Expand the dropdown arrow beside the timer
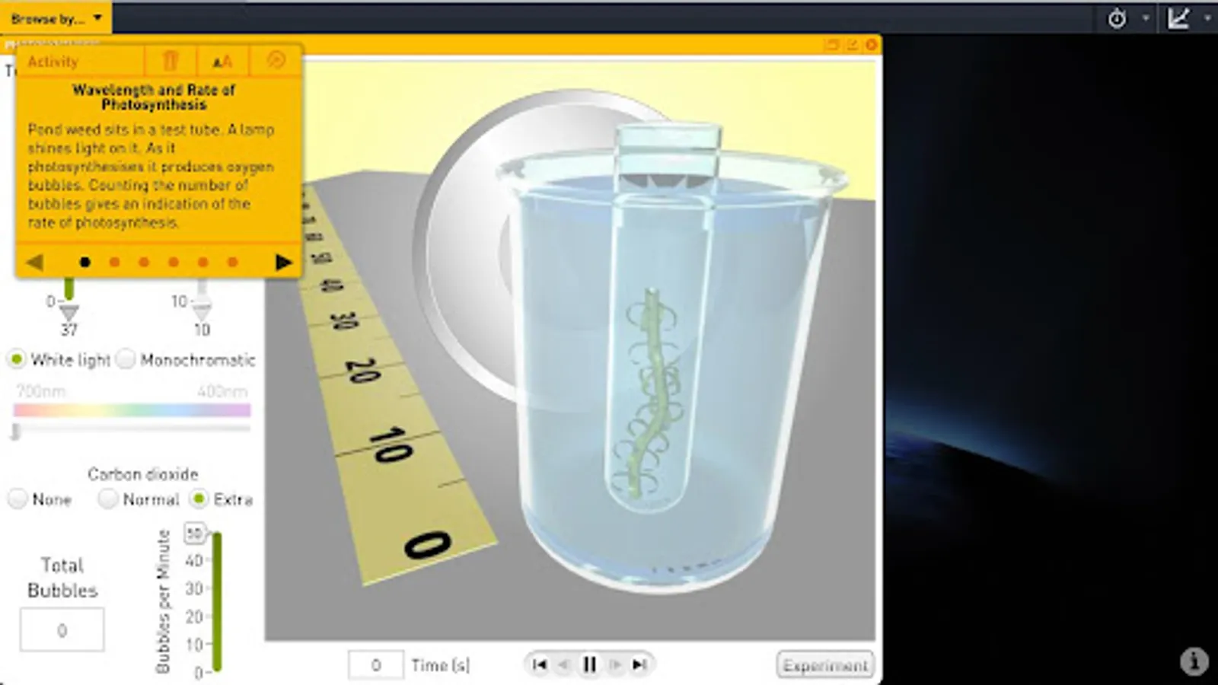 (x=1146, y=18)
